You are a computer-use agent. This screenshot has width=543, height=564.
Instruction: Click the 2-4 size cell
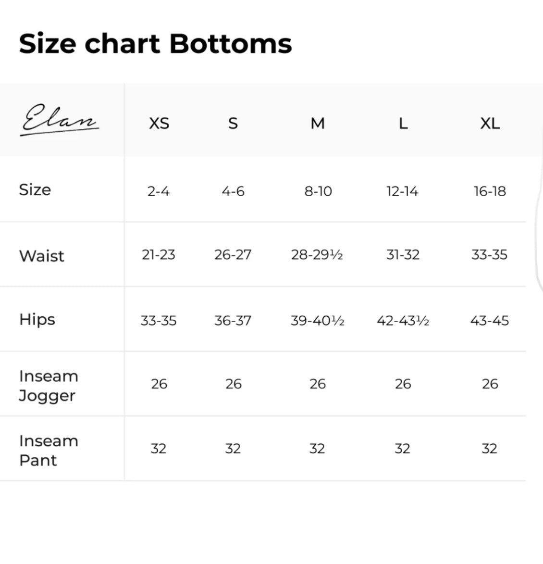159,191
